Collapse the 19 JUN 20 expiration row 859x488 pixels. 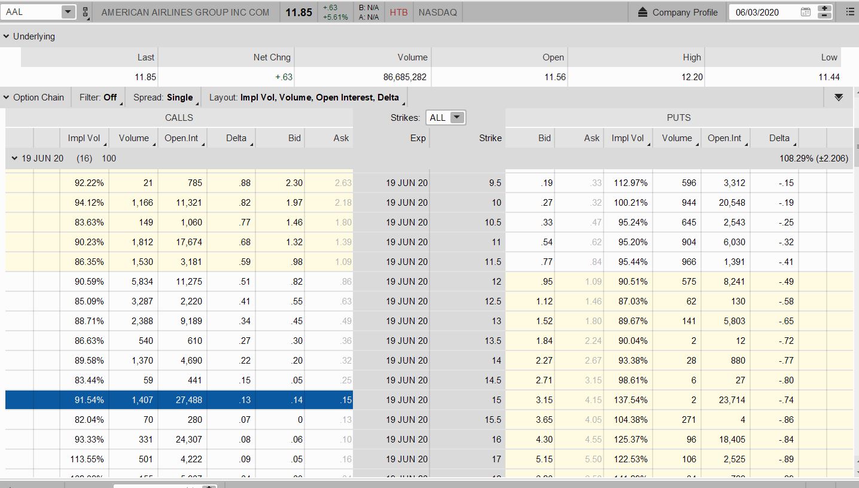point(15,158)
